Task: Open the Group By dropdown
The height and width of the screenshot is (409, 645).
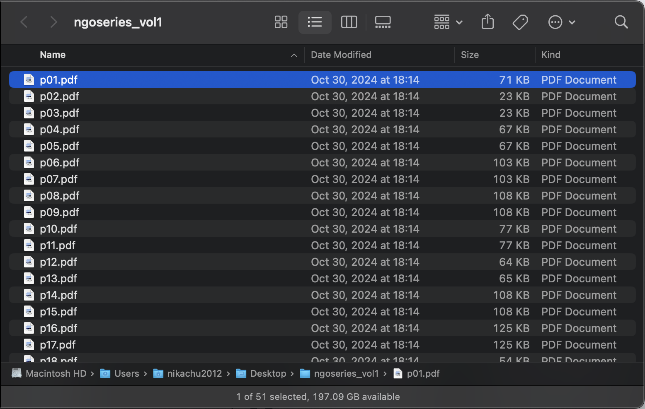Action: (448, 22)
